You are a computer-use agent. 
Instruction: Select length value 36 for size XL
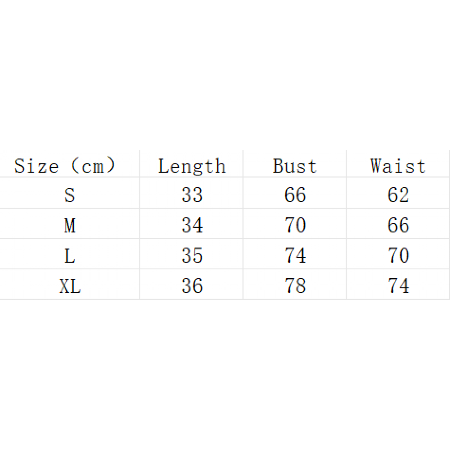tap(192, 286)
